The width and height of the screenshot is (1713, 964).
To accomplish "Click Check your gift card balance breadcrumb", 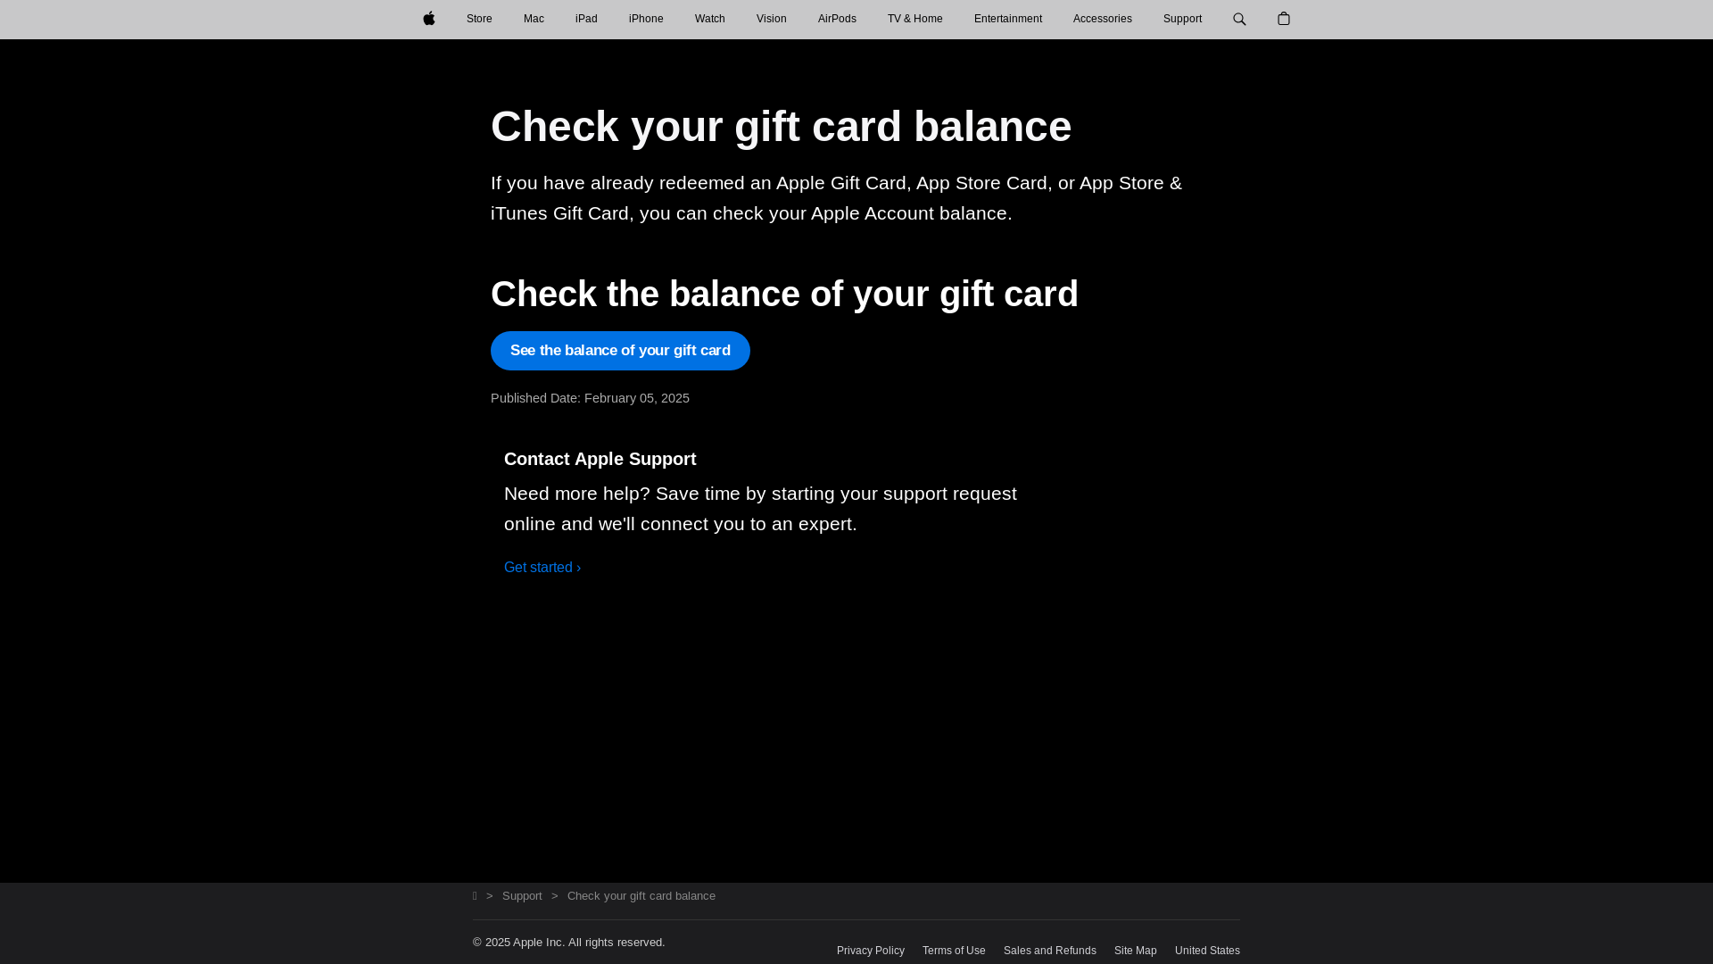I will coord(641,896).
